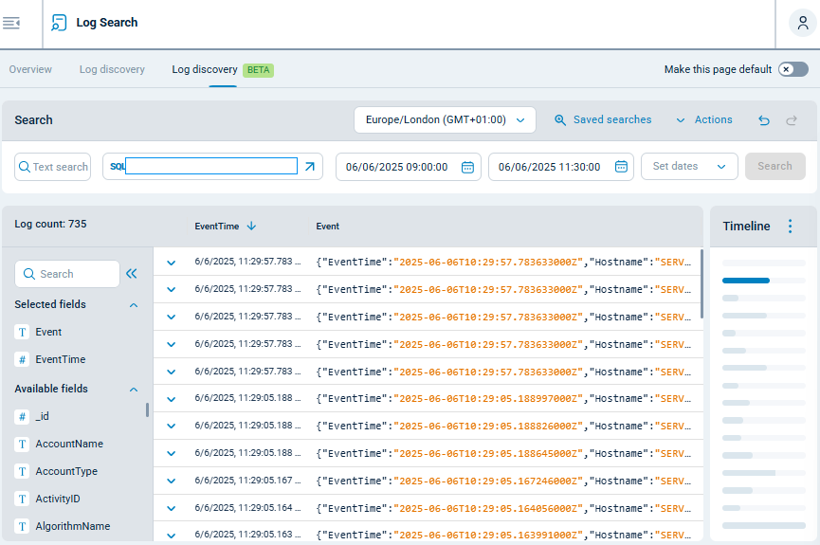Open the Log discovery BETA tab

click(x=222, y=69)
